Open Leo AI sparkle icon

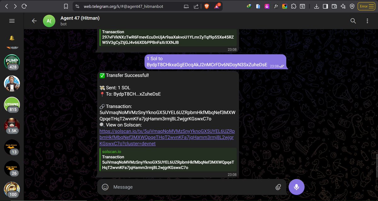(x=343, y=6)
